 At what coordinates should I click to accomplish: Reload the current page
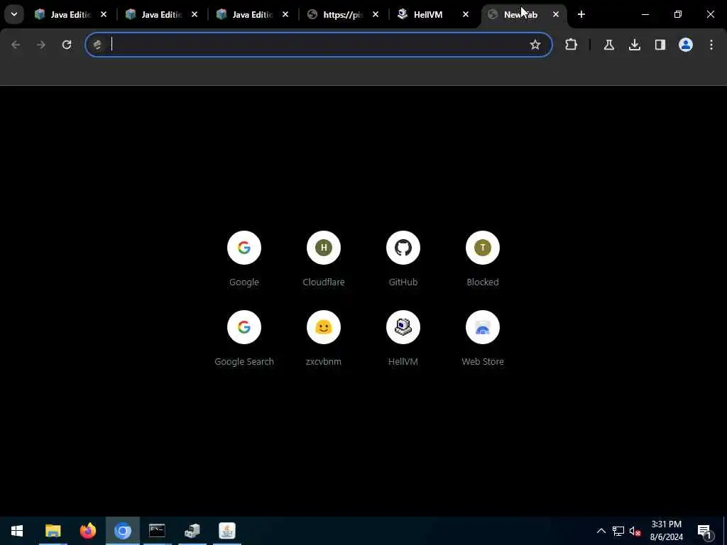point(67,45)
